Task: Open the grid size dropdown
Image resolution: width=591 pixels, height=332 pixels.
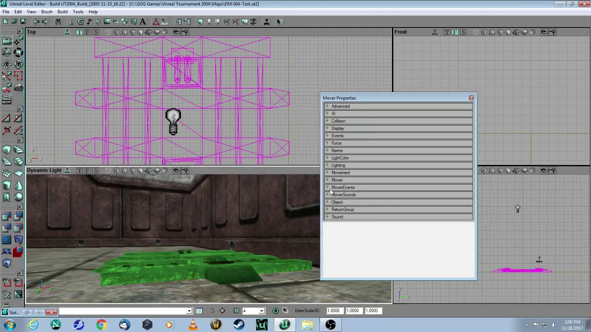Action: pyautogui.click(x=261, y=310)
